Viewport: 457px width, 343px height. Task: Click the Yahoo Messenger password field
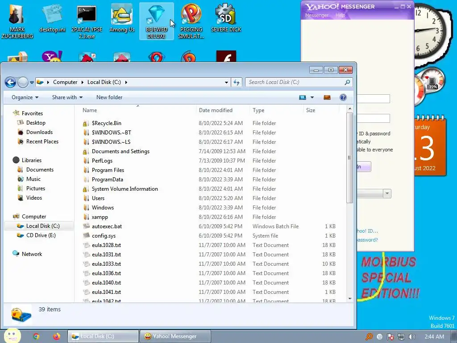[374, 118]
